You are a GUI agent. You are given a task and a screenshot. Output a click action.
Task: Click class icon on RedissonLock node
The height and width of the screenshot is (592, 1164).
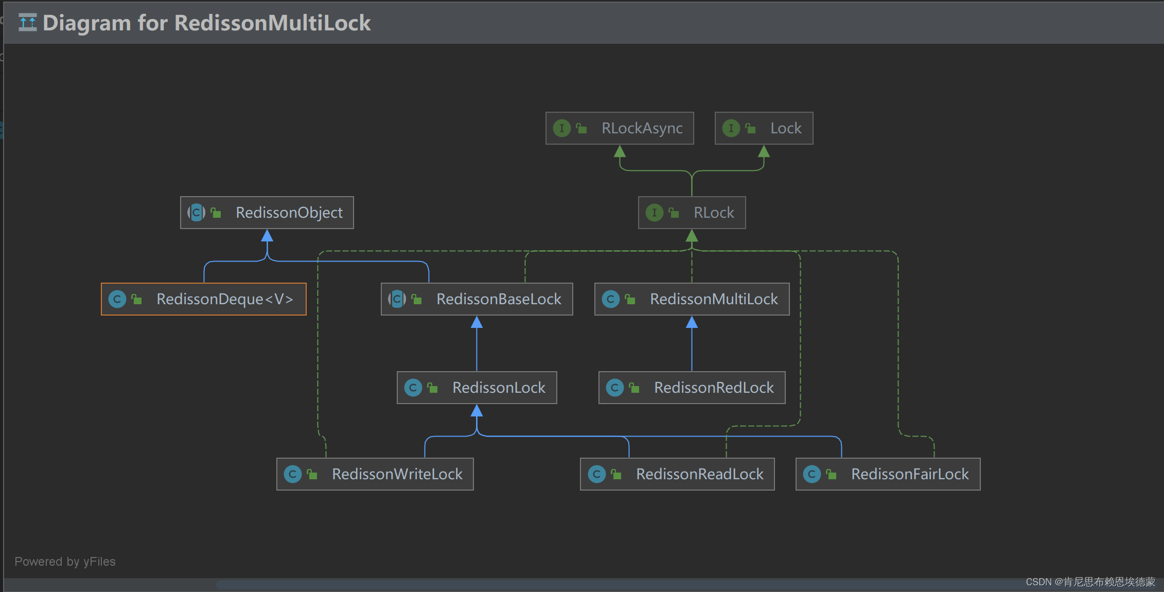[x=413, y=388]
